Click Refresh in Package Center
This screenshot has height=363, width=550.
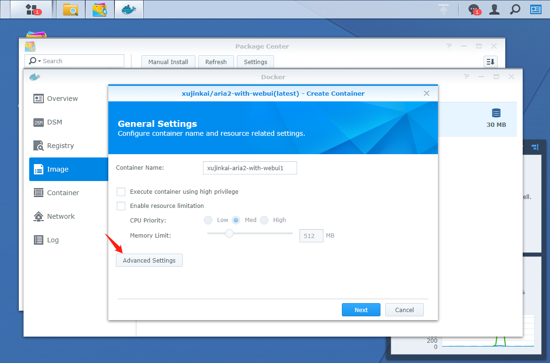[x=216, y=62]
